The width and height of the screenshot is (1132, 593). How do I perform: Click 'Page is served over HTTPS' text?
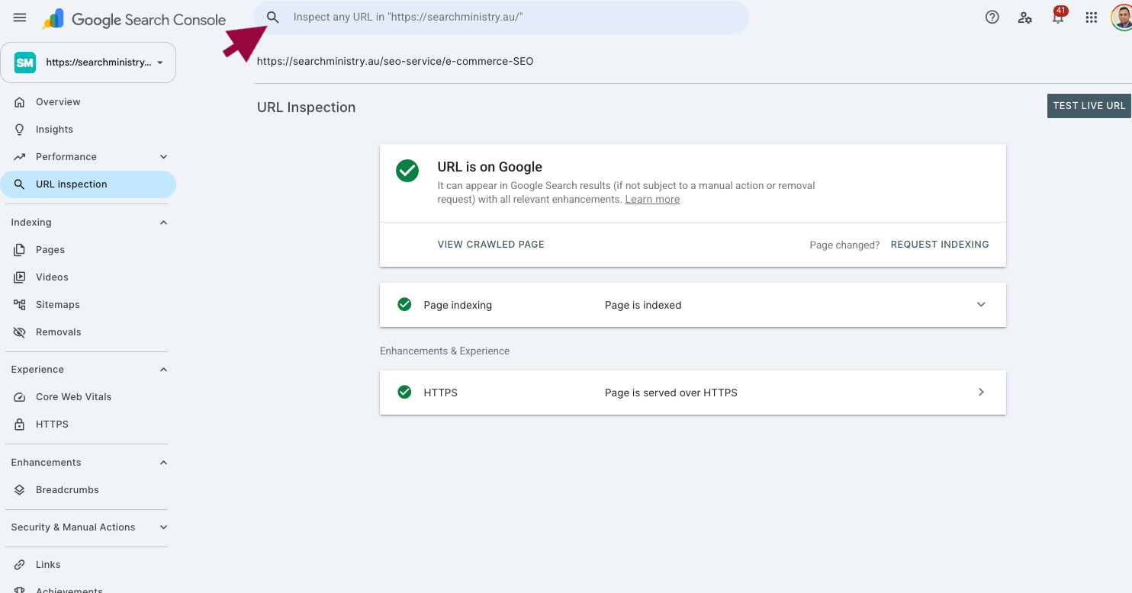coord(671,393)
